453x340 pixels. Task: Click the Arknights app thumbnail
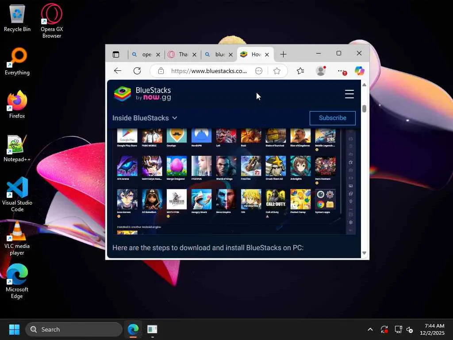click(x=300, y=166)
